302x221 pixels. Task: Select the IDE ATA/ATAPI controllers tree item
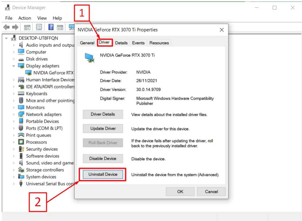coord(50,87)
